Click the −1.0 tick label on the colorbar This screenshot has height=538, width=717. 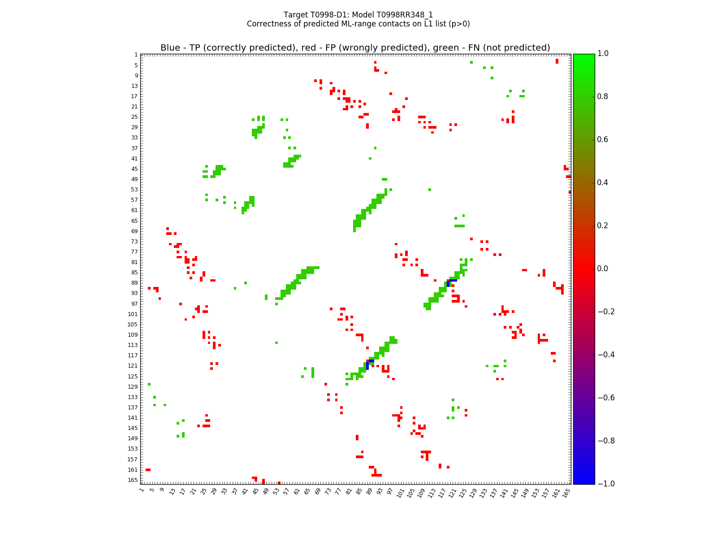click(x=605, y=484)
